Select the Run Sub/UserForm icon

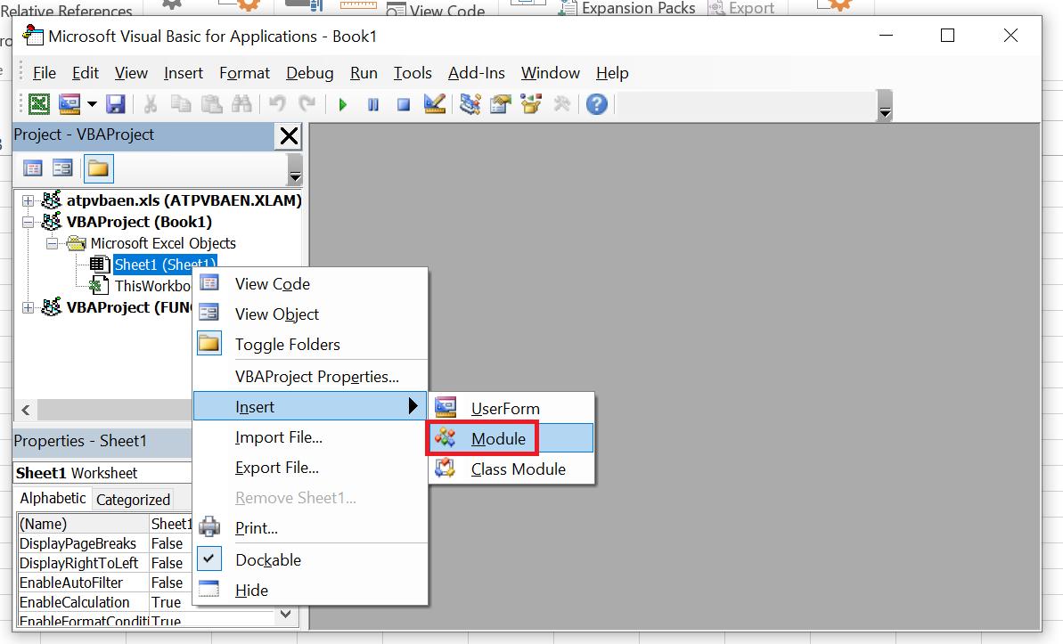point(342,104)
